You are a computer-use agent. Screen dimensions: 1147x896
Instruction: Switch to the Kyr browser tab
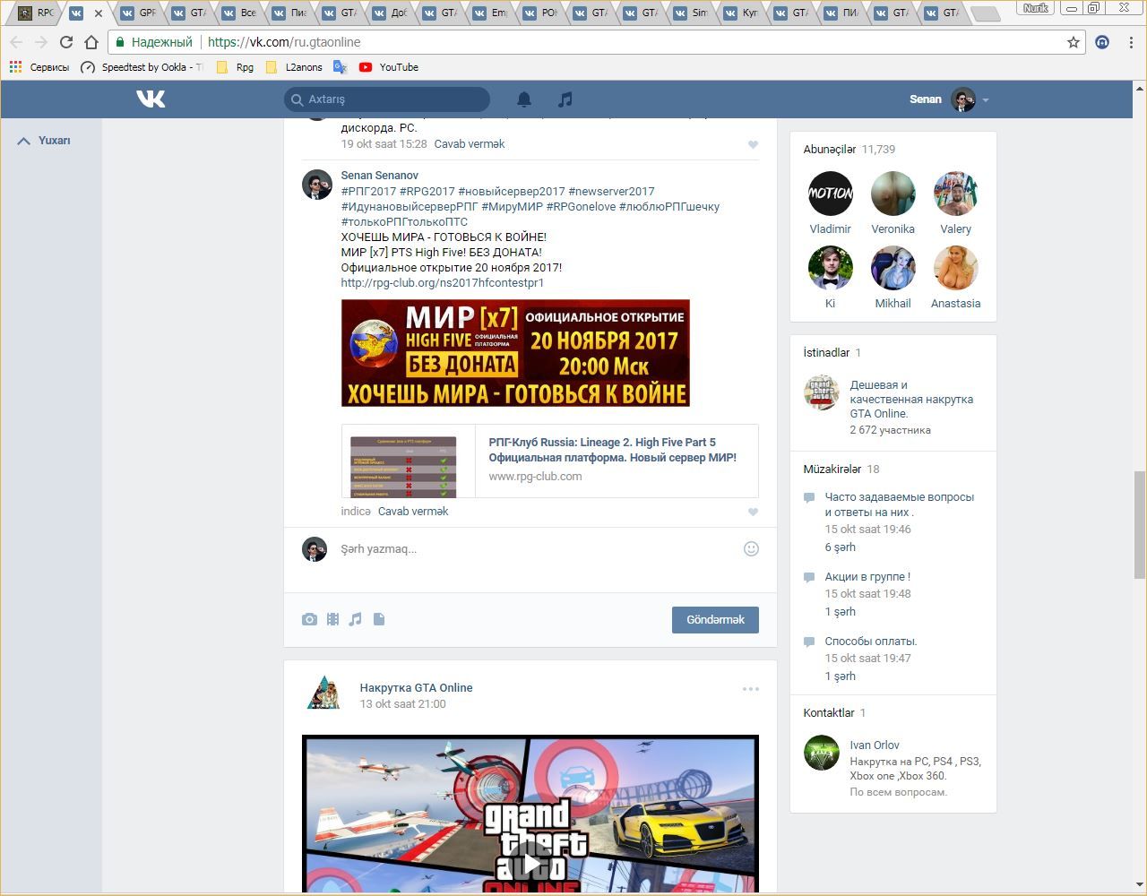coord(742,13)
